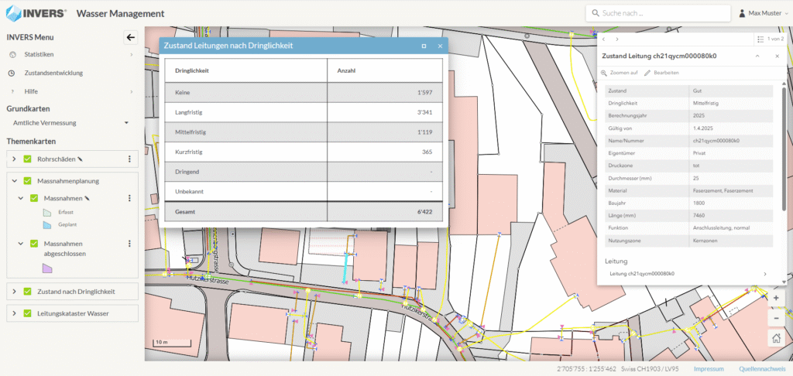The width and height of the screenshot is (793, 376).
Task: Open the Statistiken menu entry
Action: point(39,55)
